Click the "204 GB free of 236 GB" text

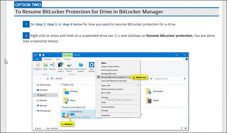pos(80,117)
